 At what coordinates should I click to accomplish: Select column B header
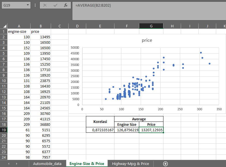[41, 26]
